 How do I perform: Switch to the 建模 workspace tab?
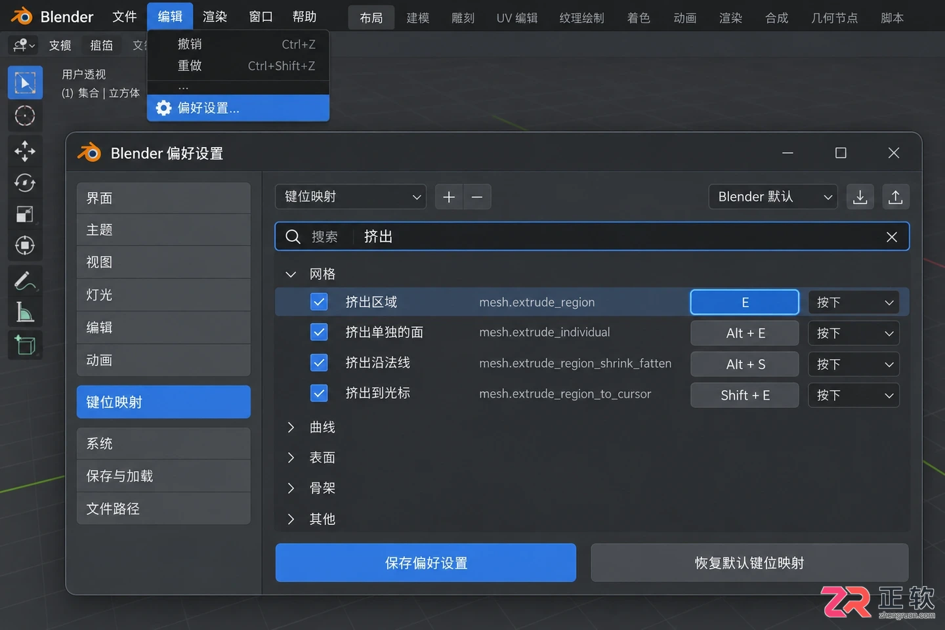(x=418, y=18)
